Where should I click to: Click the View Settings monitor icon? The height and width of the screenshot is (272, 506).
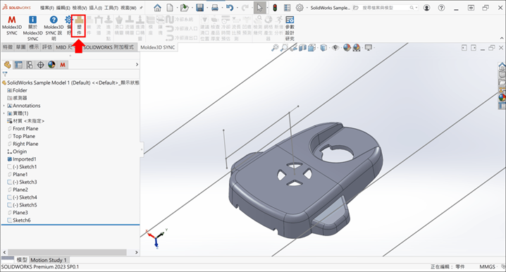pos(368,48)
